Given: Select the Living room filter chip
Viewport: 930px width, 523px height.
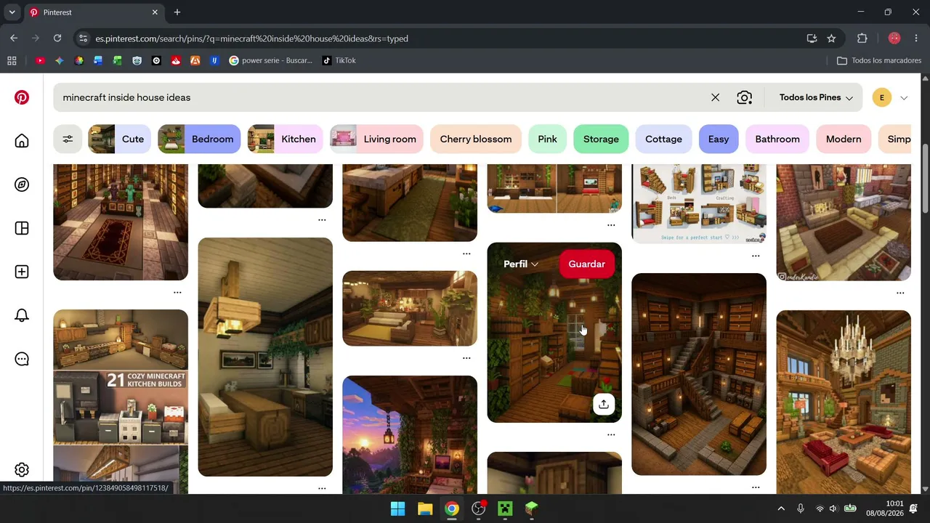Looking at the screenshot, I should click(x=376, y=139).
